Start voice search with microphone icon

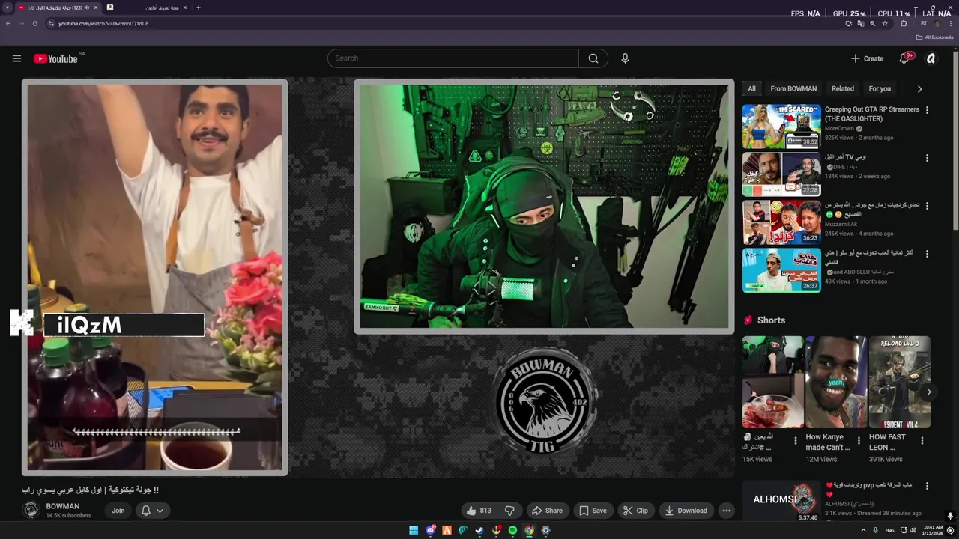(x=625, y=58)
